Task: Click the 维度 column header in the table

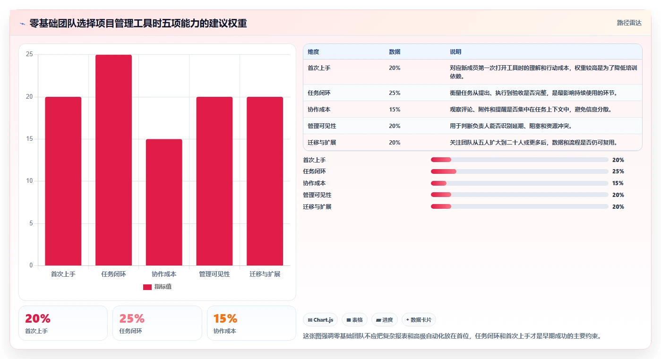Action: tap(313, 51)
